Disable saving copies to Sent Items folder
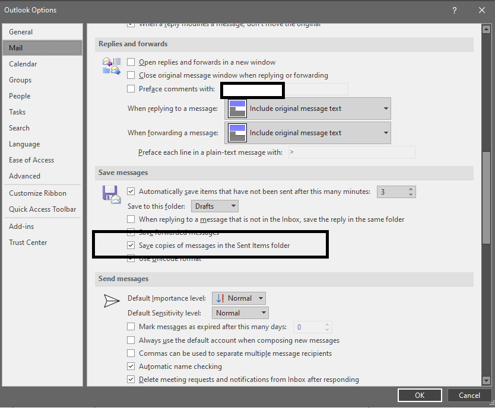Viewport: 495px width, 408px height. coord(131,245)
